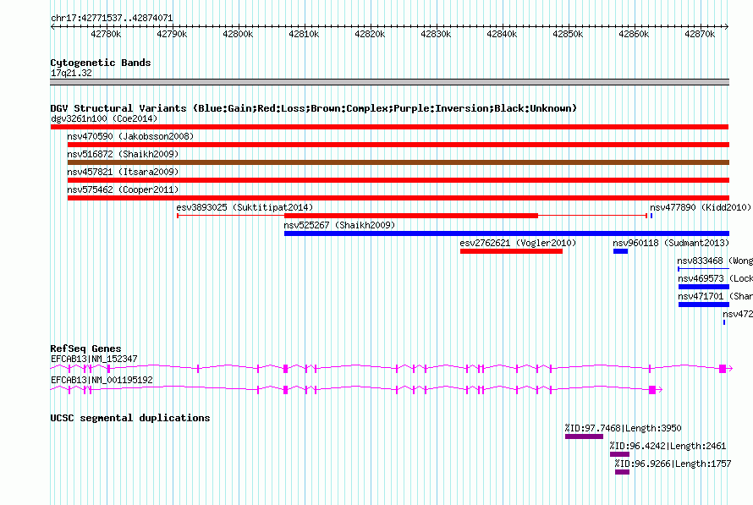
Task: Click the nsv457821 (Itsara2009) variant label
Action: (123, 172)
